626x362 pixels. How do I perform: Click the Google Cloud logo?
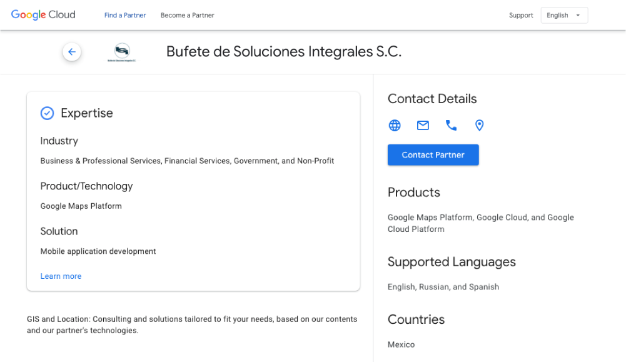(43, 15)
